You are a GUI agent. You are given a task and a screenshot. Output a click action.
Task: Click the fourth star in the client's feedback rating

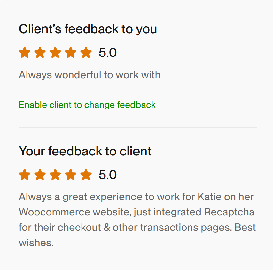pyautogui.click(x=71, y=53)
